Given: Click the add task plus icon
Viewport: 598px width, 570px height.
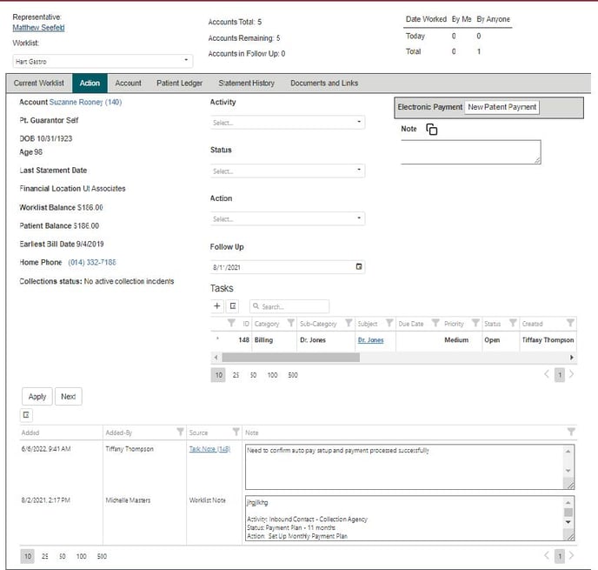Looking at the screenshot, I should [217, 306].
